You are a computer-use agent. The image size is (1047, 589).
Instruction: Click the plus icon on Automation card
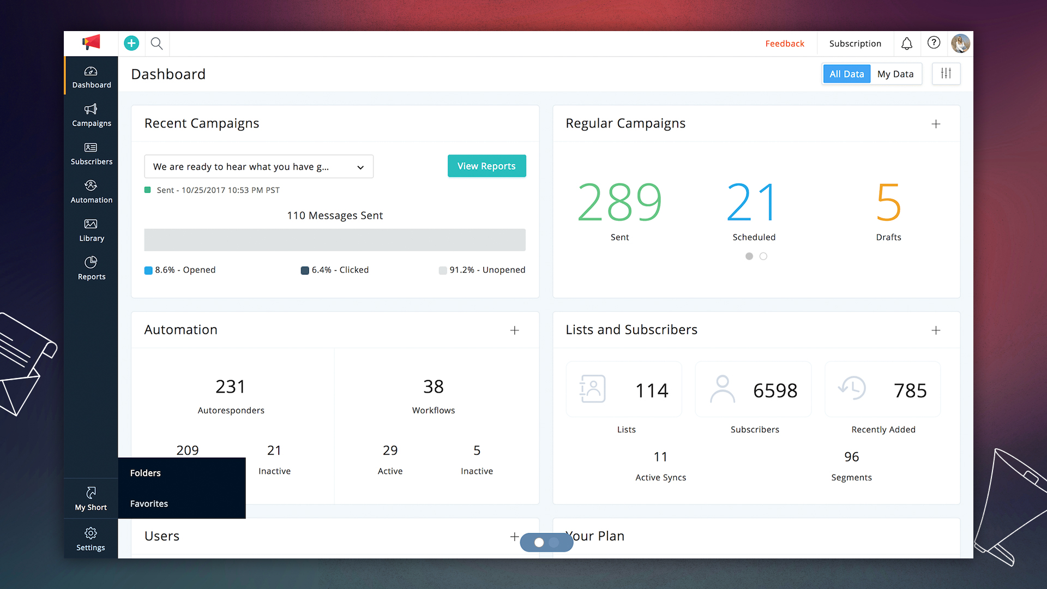[514, 330]
